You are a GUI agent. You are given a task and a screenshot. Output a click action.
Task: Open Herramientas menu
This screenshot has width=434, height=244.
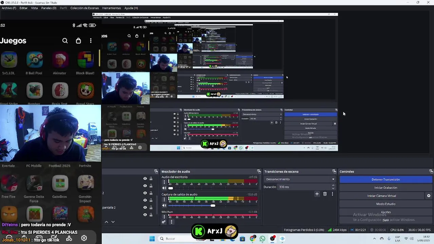111,8
